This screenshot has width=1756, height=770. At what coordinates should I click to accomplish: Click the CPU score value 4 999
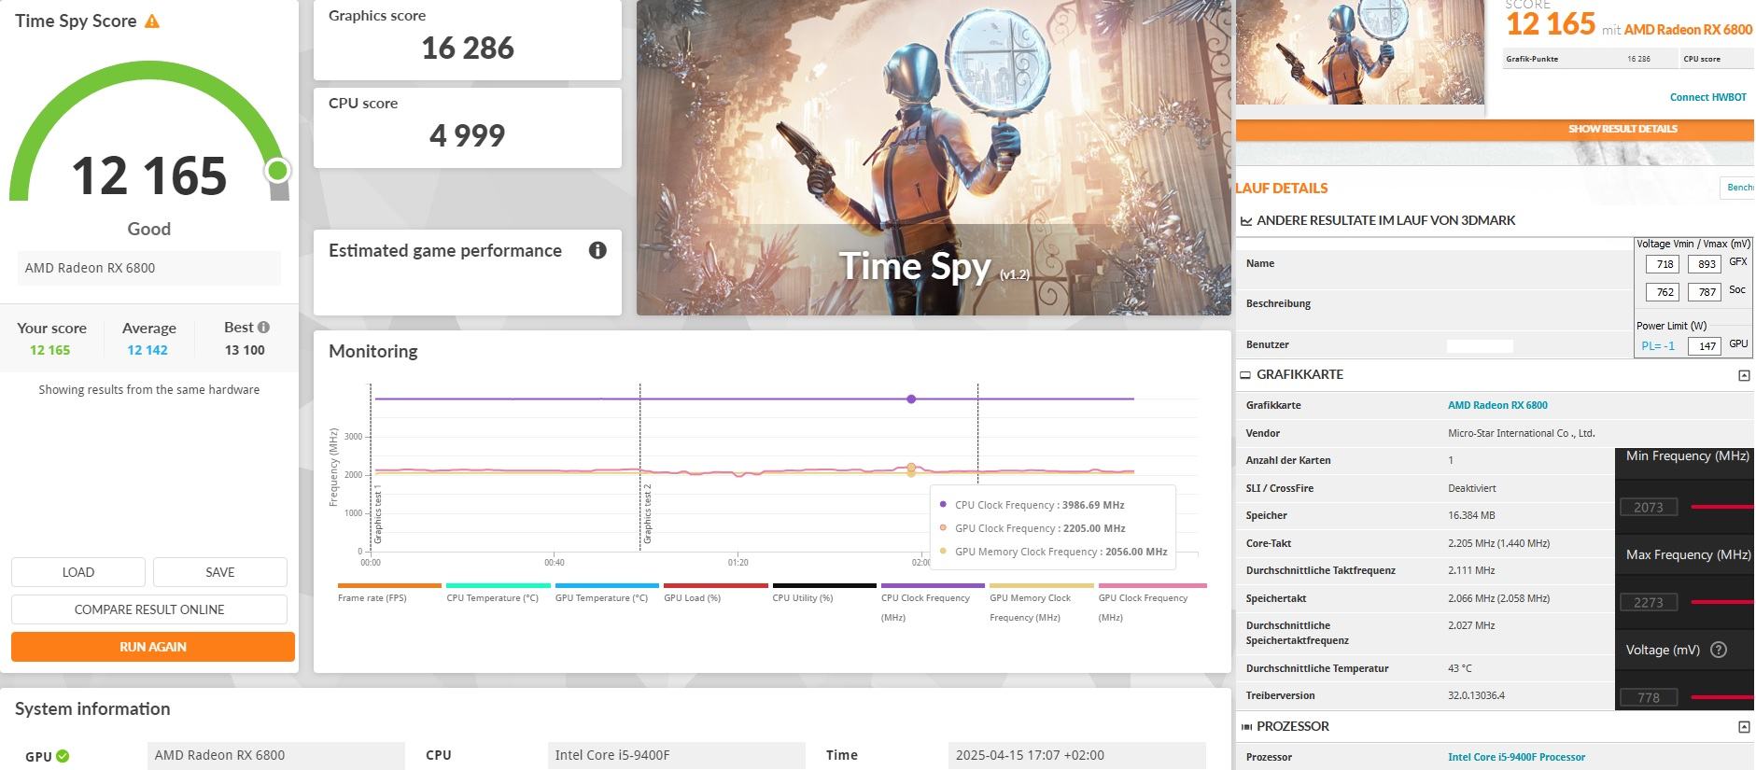pyautogui.click(x=468, y=135)
